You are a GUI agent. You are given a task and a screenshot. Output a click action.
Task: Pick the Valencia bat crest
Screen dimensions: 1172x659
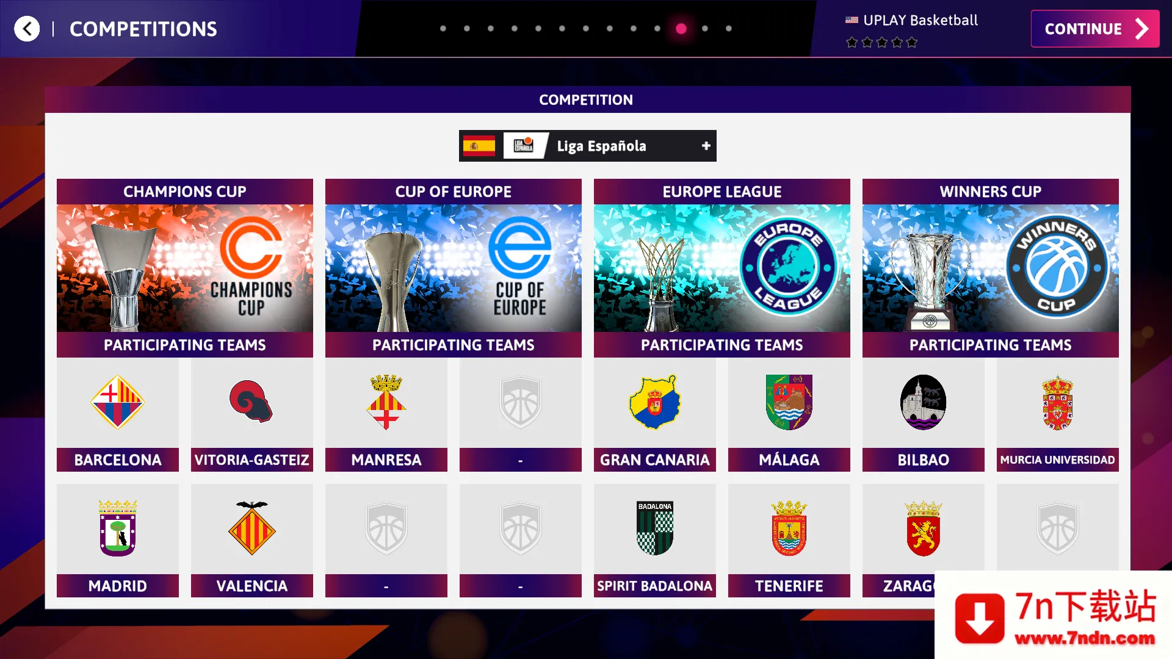(x=251, y=528)
